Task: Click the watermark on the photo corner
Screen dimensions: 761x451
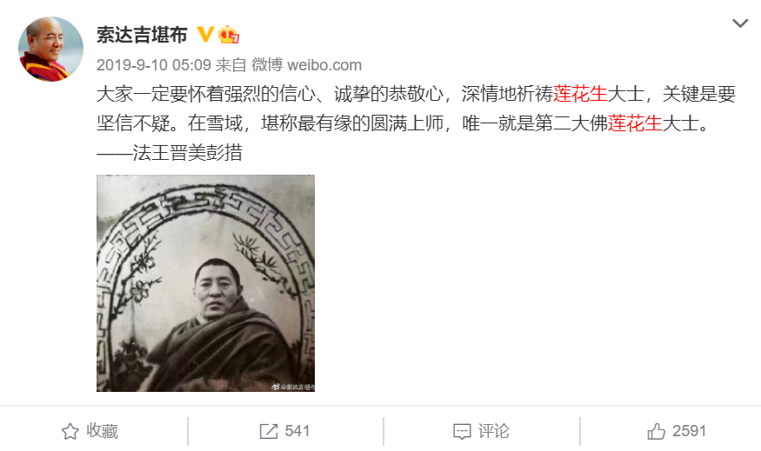Action: pyautogui.click(x=292, y=387)
